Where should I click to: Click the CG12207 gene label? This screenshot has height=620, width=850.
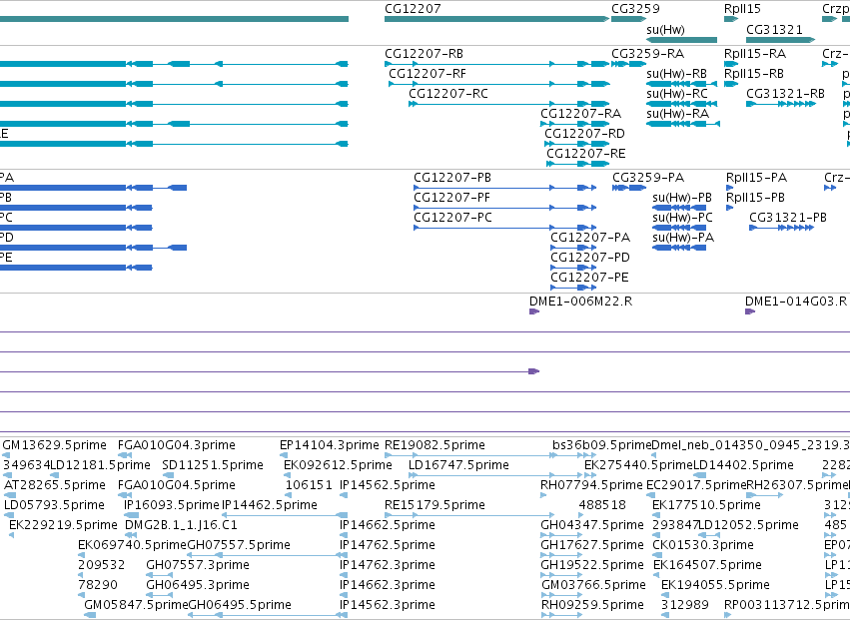413,9
